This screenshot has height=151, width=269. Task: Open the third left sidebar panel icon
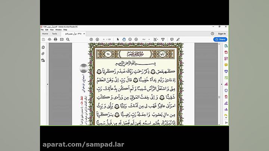tap(43, 60)
